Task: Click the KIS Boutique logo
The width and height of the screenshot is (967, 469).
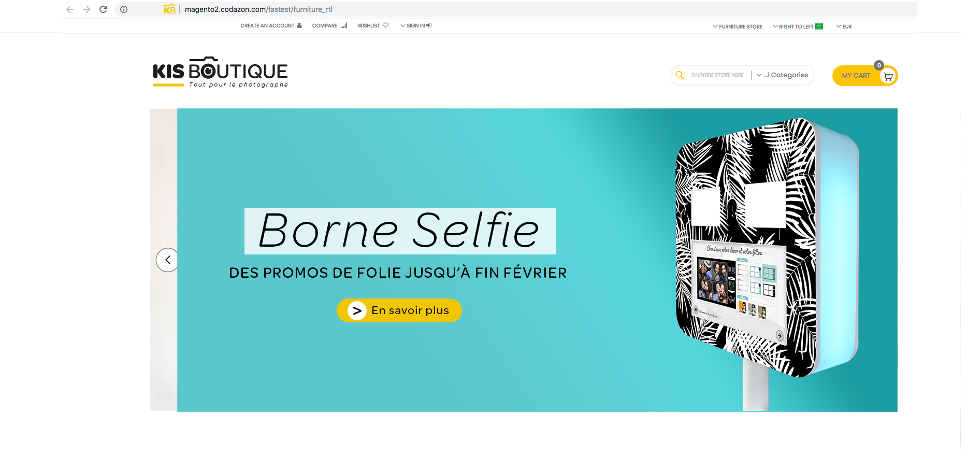Action: 220,72
